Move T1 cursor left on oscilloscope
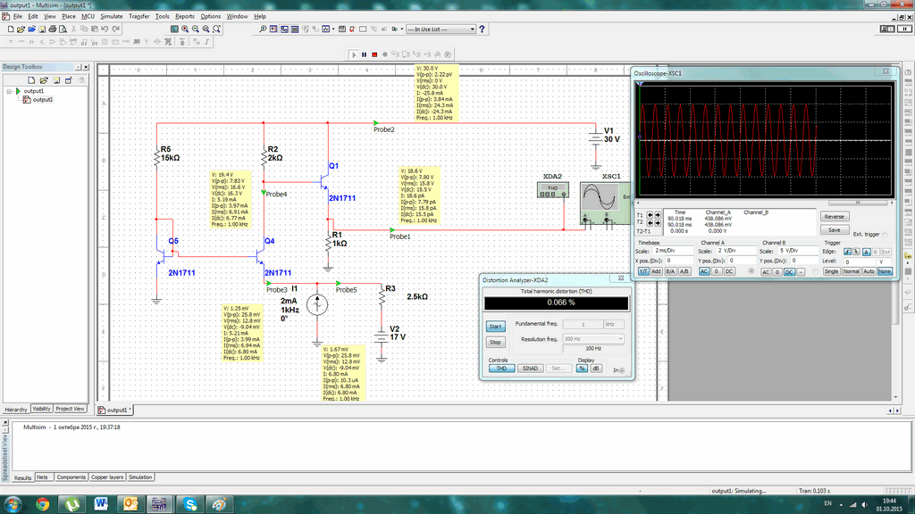915x514 pixels. coord(650,215)
